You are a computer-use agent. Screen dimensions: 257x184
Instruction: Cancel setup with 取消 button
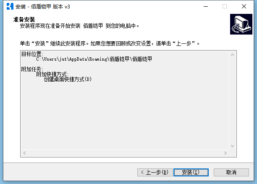pos(231,172)
